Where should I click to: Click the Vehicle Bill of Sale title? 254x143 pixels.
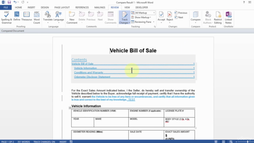coord(133,50)
